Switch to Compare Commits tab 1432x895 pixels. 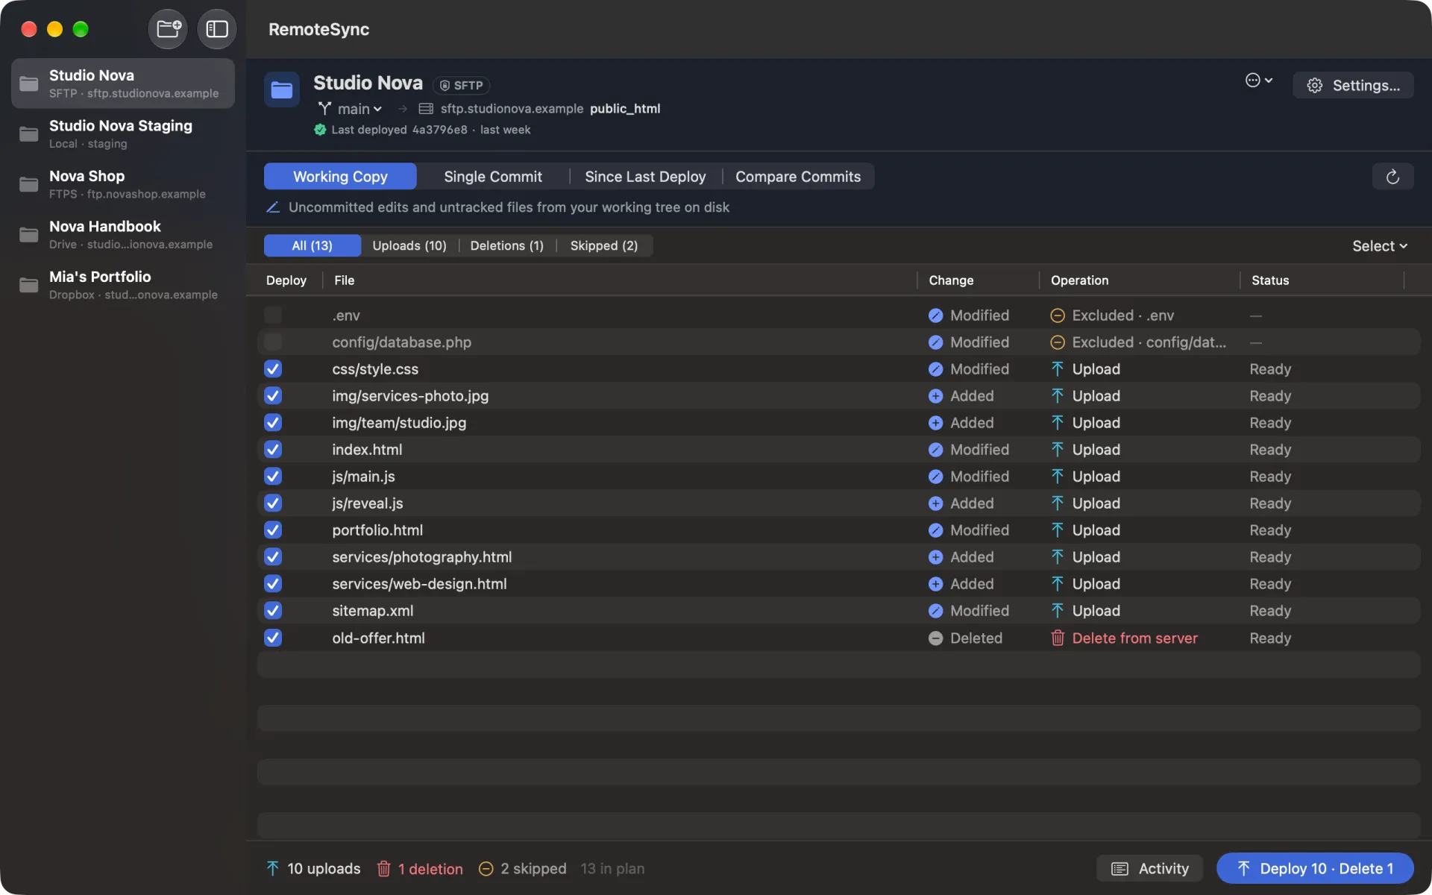coord(798,177)
